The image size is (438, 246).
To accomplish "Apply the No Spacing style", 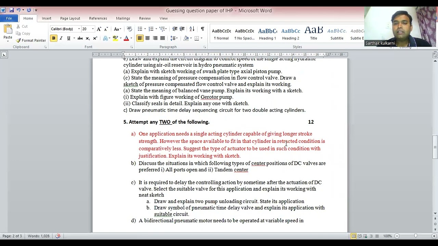I will coord(244,34).
